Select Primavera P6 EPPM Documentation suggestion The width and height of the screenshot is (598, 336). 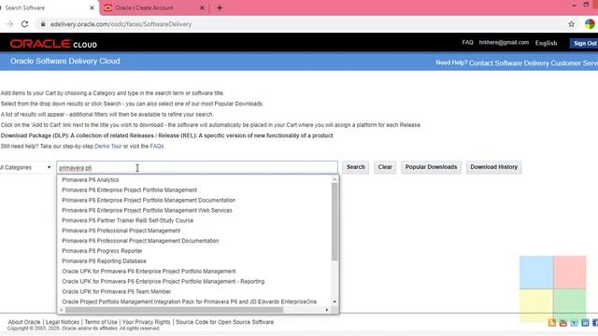[149, 200]
